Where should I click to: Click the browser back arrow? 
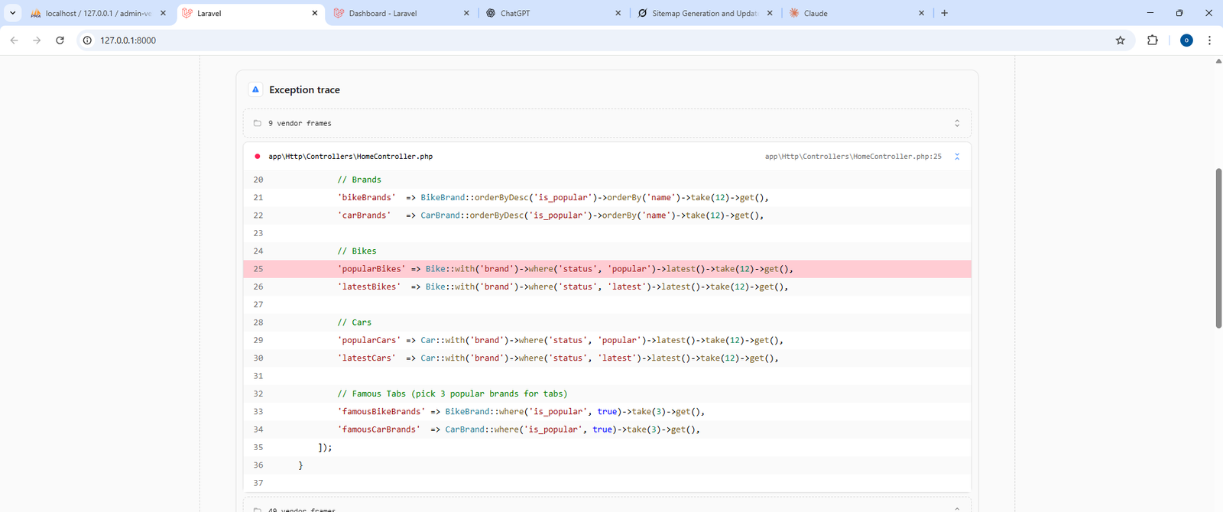pos(14,41)
